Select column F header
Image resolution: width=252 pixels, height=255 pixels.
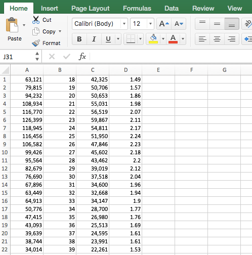[x=191, y=70]
